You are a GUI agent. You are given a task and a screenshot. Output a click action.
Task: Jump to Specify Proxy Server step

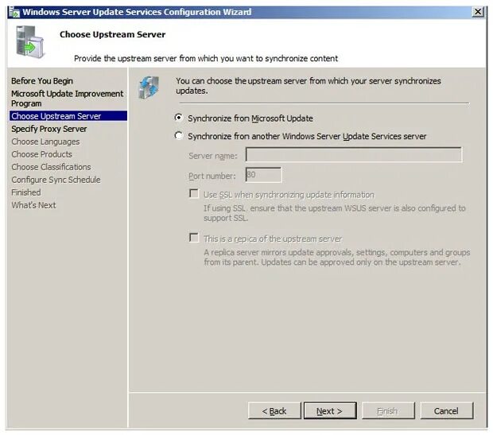point(49,129)
